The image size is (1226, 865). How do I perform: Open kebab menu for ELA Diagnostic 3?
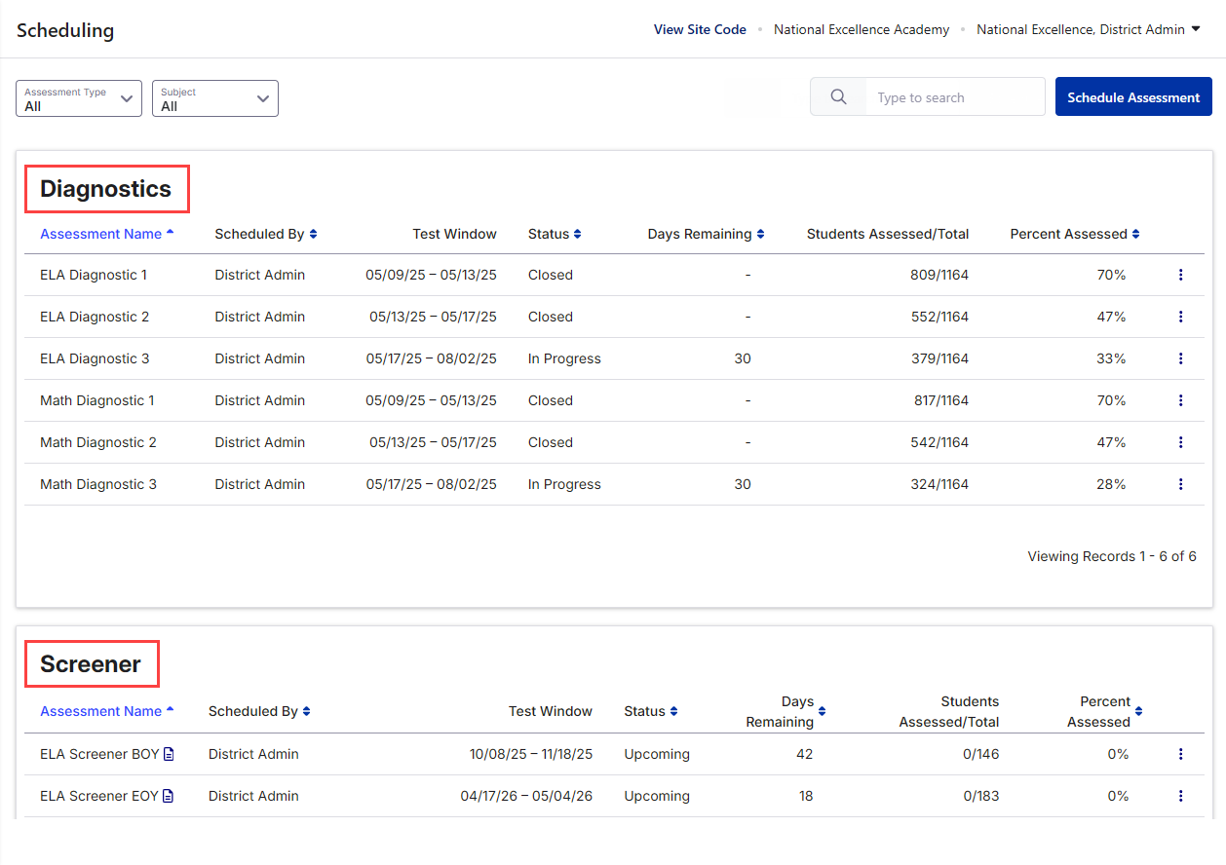pyautogui.click(x=1180, y=358)
